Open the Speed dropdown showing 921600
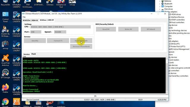The width and height of the screenshot is (190, 107). point(60,32)
